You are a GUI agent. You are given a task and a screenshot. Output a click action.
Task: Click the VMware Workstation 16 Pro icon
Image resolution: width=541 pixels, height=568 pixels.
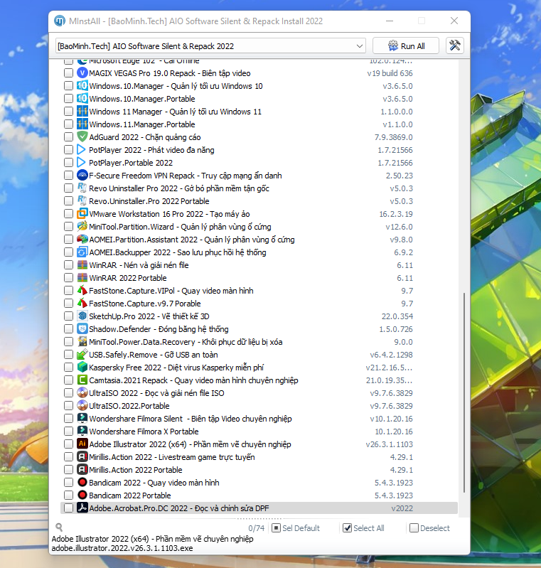point(82,214)
